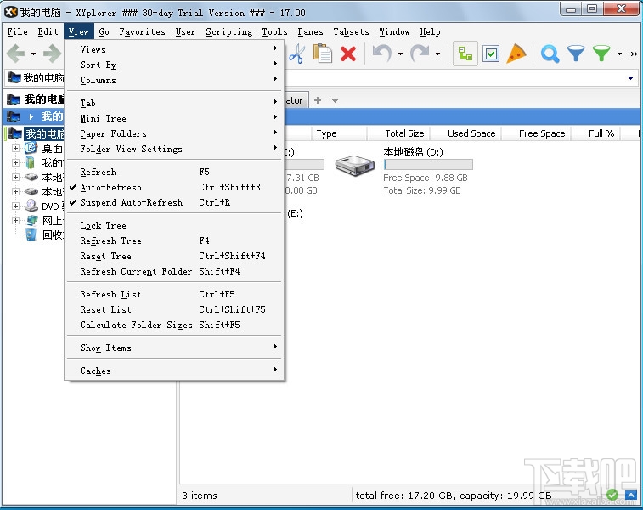The width and height of the screenshot is (643, 510).
Task: Click the green checkmark status icon
Action: point(612,495)
